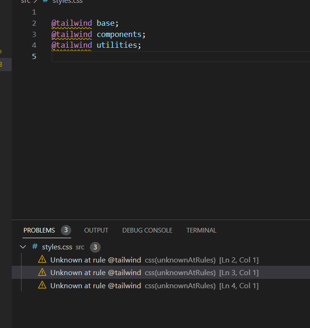Select the warning for Ln 4, Col 1
Screen dimensions: 310x328
tap(161, 285)
